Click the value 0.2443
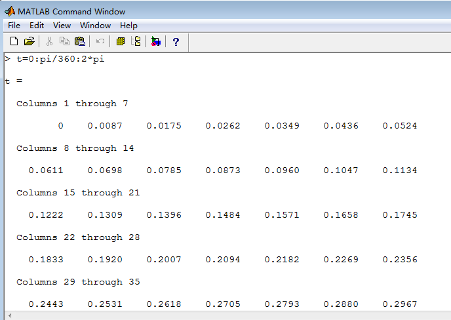This screenshot has width=451, height=320. (46, 304)
